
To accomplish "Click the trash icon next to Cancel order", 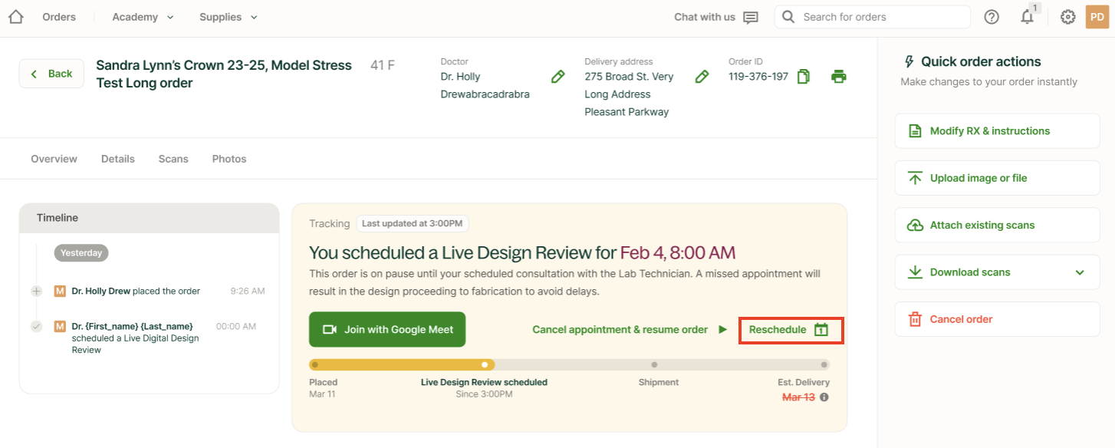I will click(x=915, y=318).
